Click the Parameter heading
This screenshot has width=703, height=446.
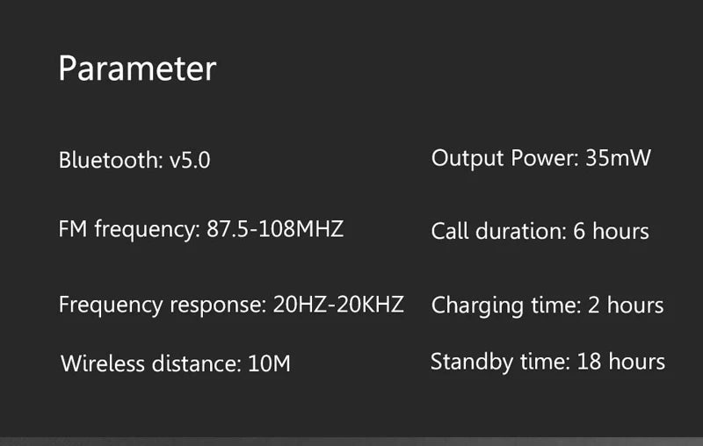coord(136,69)
